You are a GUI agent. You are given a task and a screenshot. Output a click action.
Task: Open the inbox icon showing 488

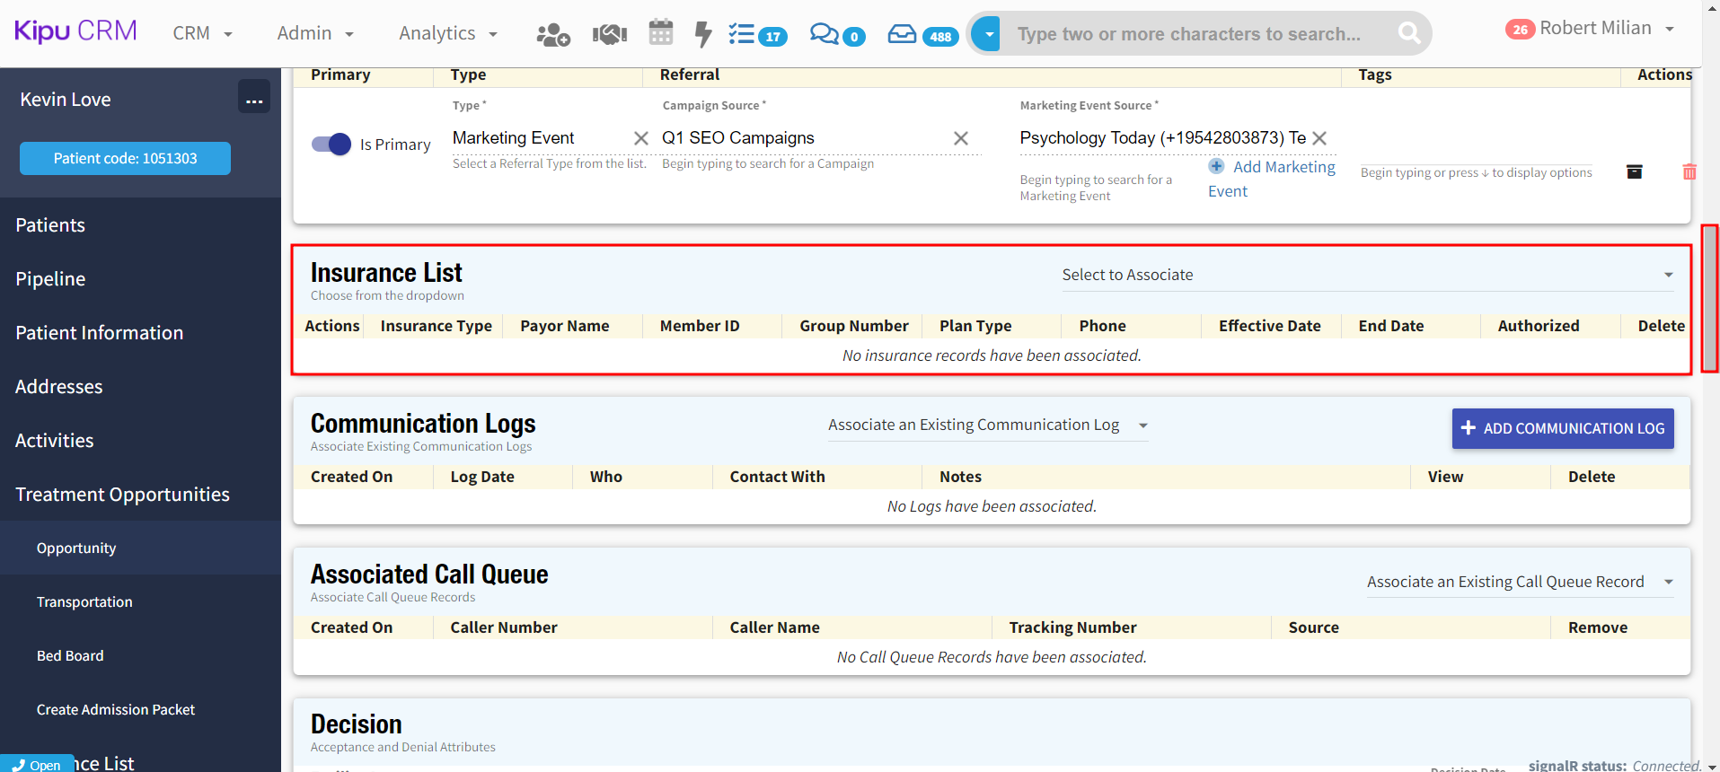902,34
